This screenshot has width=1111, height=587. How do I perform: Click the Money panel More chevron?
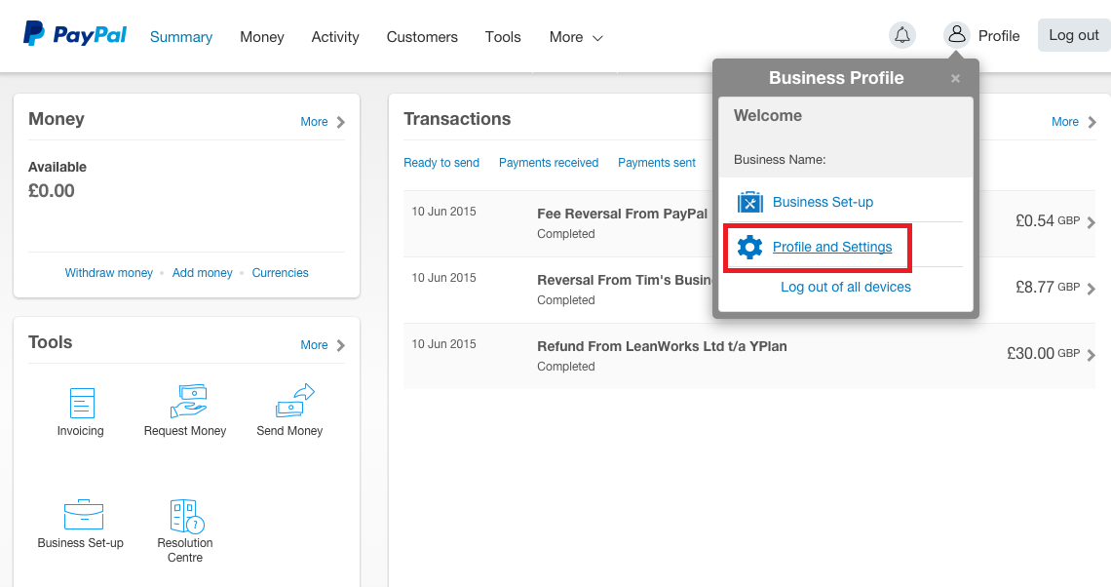point(341,122)
